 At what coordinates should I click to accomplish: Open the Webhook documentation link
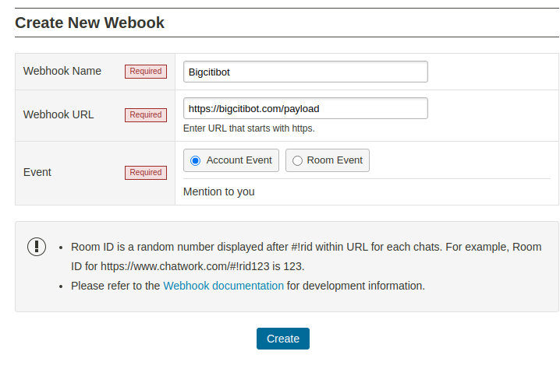click(223, 286)
